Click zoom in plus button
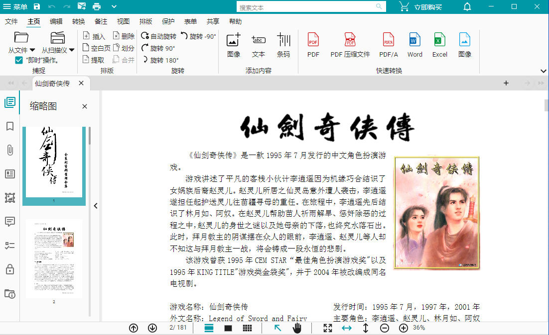Image resolution: width=549 pixels, height=335 pixels. (404, 328)
